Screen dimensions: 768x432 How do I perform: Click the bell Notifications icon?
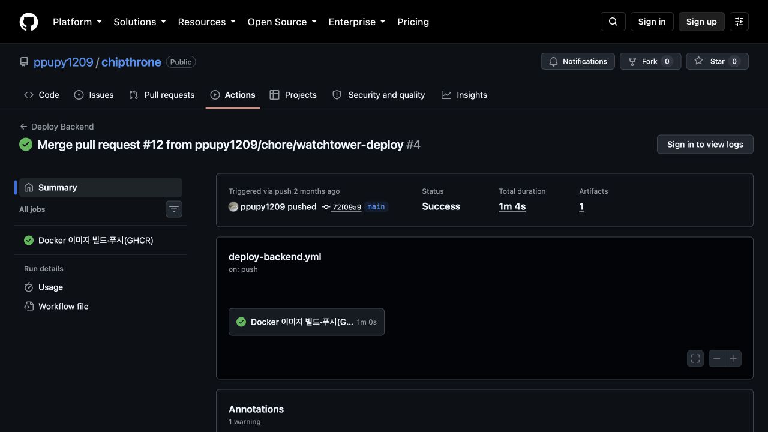[553, 61]
